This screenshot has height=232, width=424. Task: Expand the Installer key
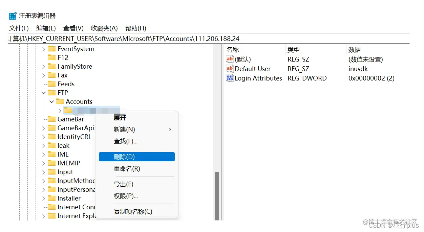click(x=43, y=199)
